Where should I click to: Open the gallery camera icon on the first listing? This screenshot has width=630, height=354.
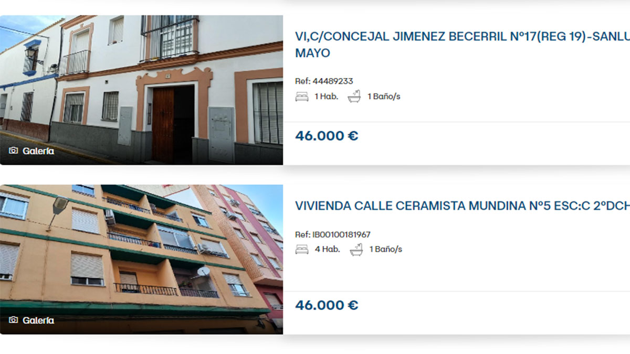(14, 151)
